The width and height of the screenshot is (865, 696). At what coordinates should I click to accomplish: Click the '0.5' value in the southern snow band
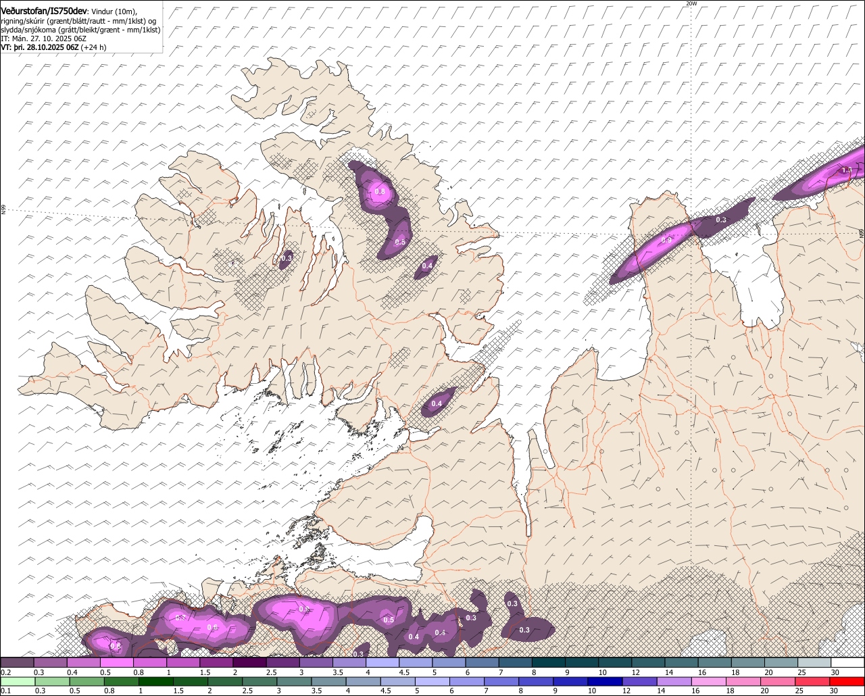coord(389,620)
